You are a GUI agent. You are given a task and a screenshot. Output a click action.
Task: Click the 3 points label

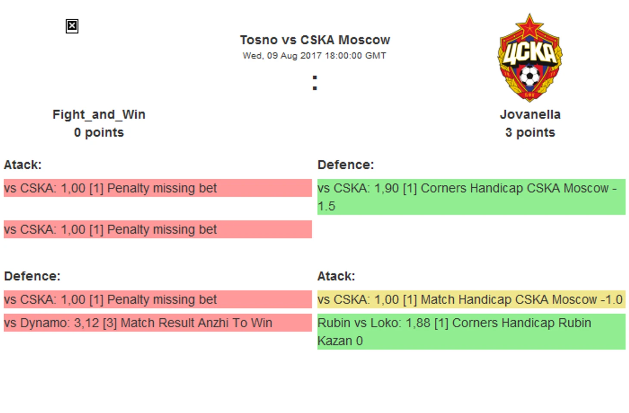[530, 133]
